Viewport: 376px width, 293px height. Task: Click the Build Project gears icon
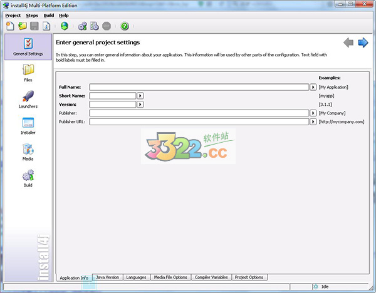tap(82, 26)
